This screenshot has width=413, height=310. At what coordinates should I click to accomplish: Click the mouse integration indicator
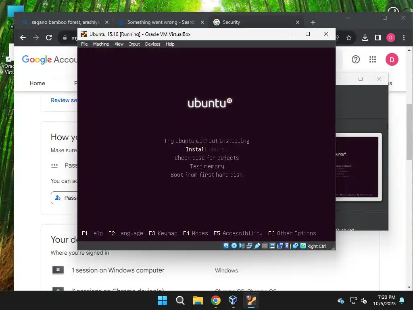coord(295,246)
